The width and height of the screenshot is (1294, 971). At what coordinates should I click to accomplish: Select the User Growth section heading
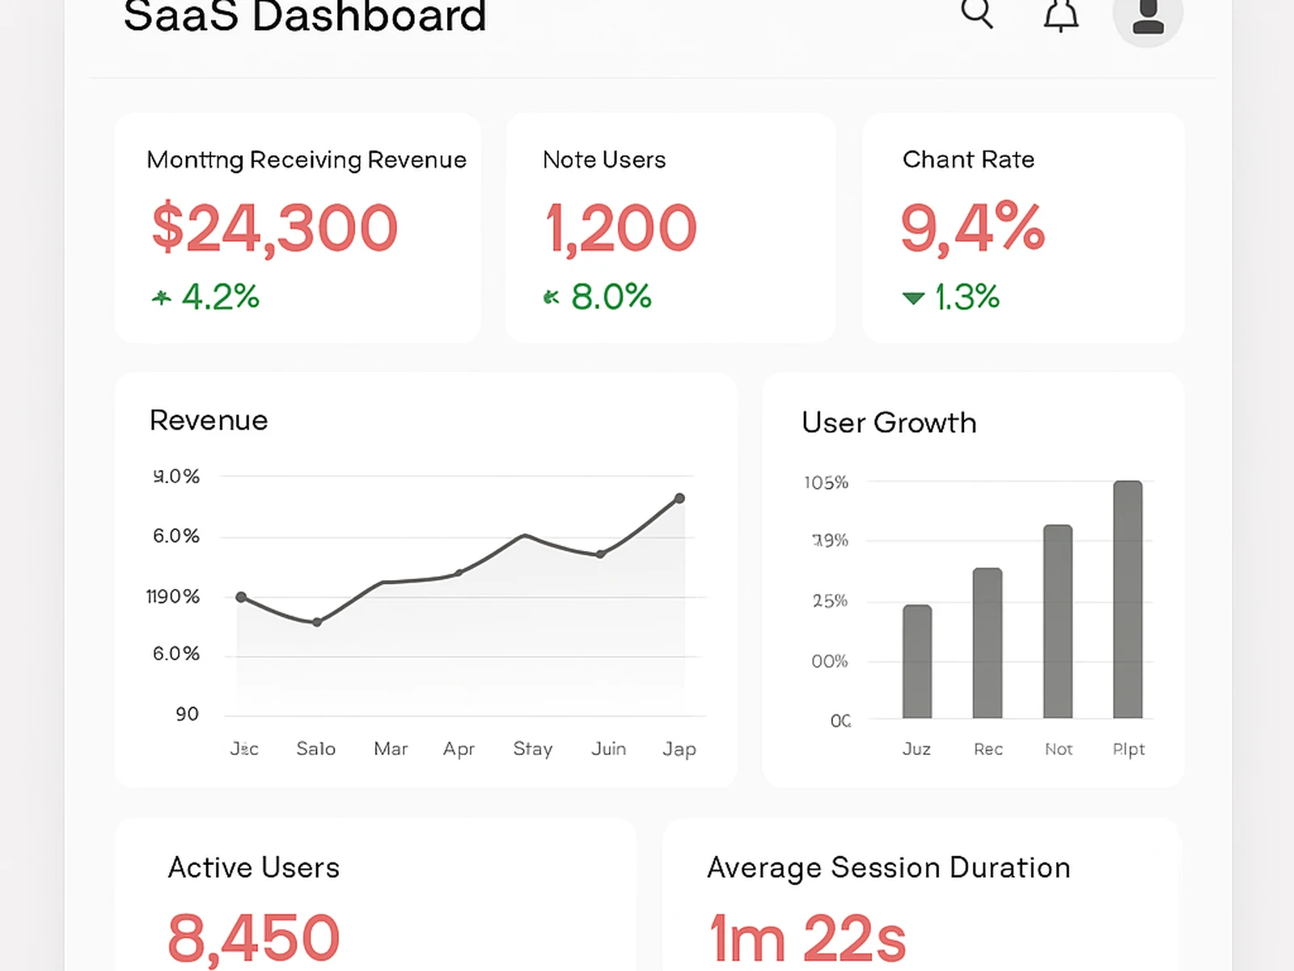point(888,422)
